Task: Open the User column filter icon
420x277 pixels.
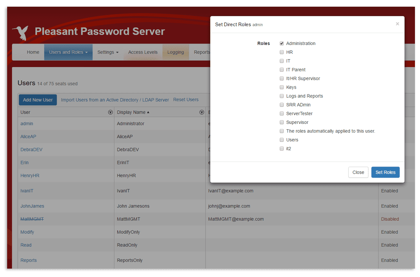Action: (110, 112)
